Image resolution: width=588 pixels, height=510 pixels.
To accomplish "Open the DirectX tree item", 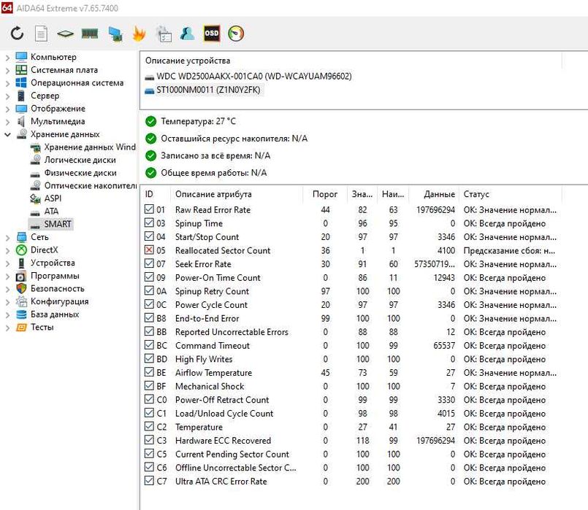I will [45, 250].
